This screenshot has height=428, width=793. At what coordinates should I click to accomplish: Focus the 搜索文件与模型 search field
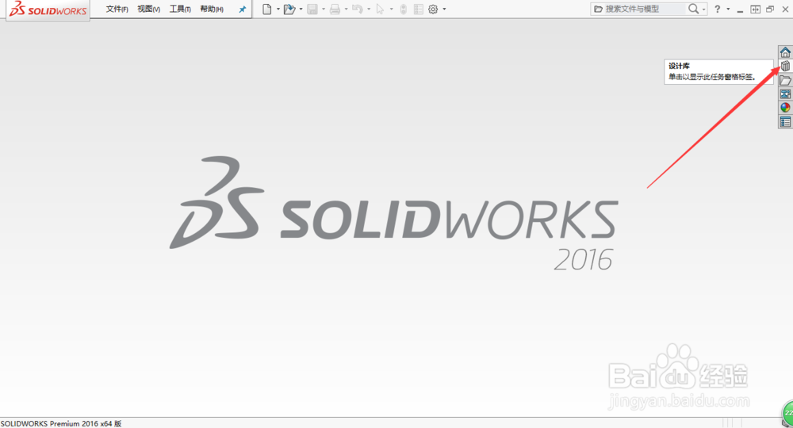645,9
